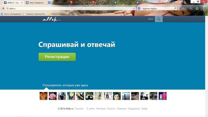Click the search box magnifier icon
The width and height of the screenshot is (208, 117).
point(175,8)
